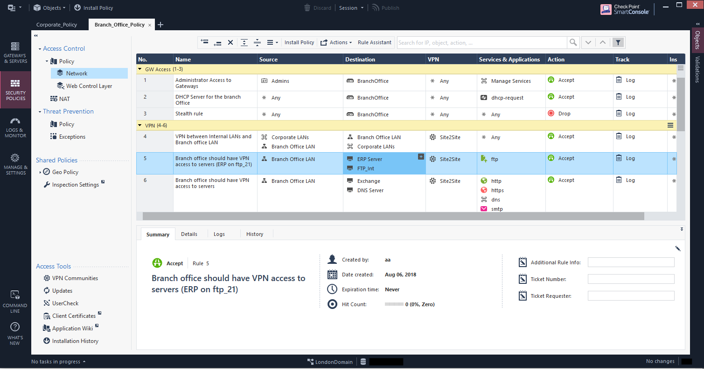Click the Additional Rule Info icon

(x=523, y=262)
